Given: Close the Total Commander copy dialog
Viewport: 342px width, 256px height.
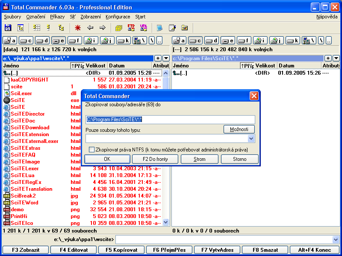Looking at the screenshot, I should pyautogui.click(x=254, y=96).
